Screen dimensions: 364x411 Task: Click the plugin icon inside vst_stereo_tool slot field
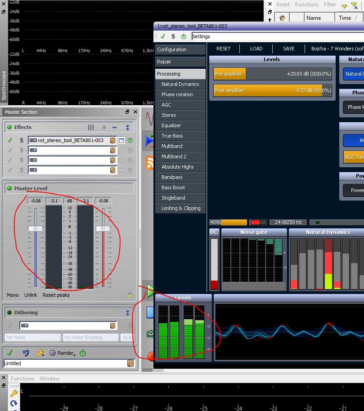(x=33, y=140)
